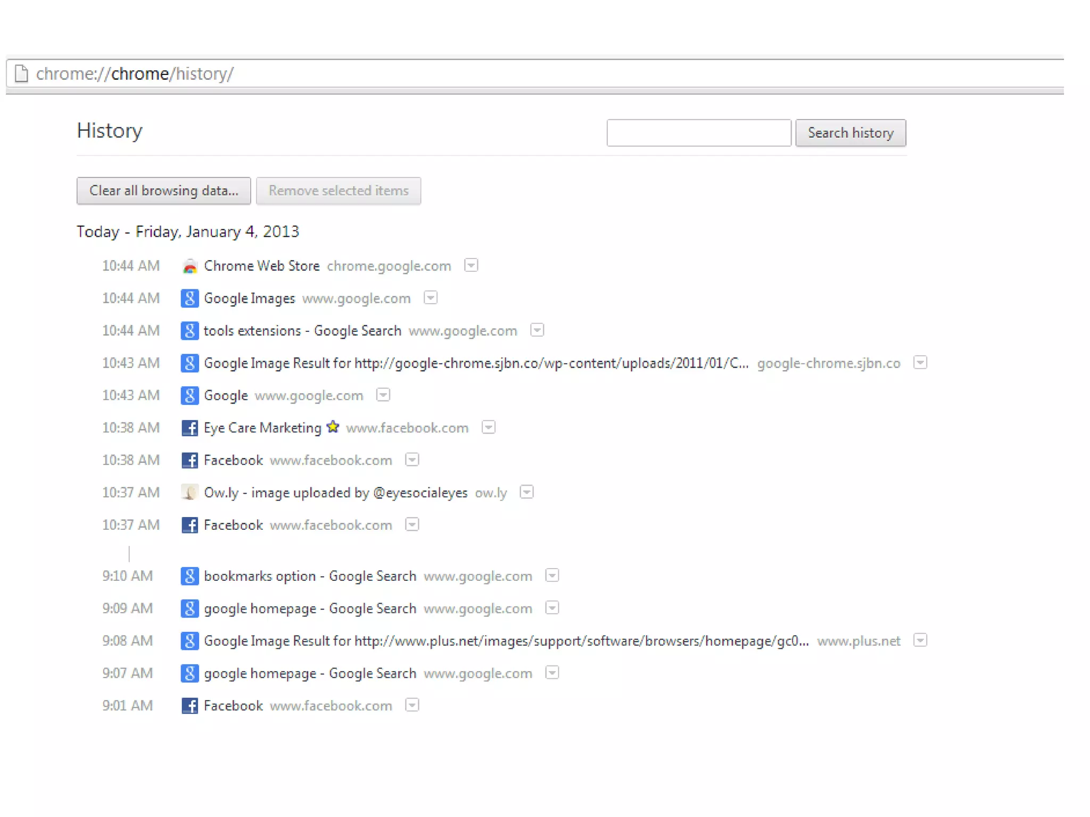Click the Ow.ly entry favicon
This screenshot has width=1090, height=817.
[189, 493]
